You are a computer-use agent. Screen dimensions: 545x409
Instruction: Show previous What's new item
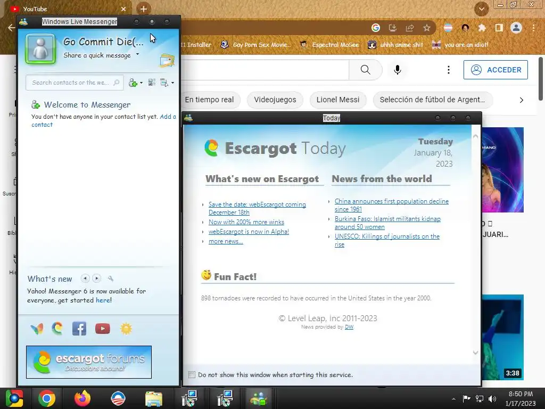click(85, 278)
